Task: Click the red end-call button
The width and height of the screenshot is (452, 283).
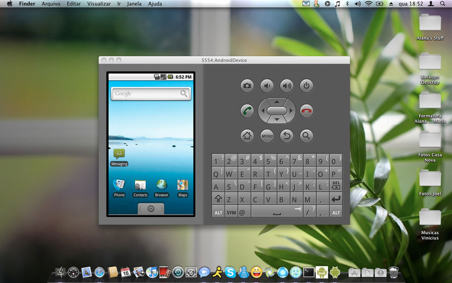Action: 306,111
